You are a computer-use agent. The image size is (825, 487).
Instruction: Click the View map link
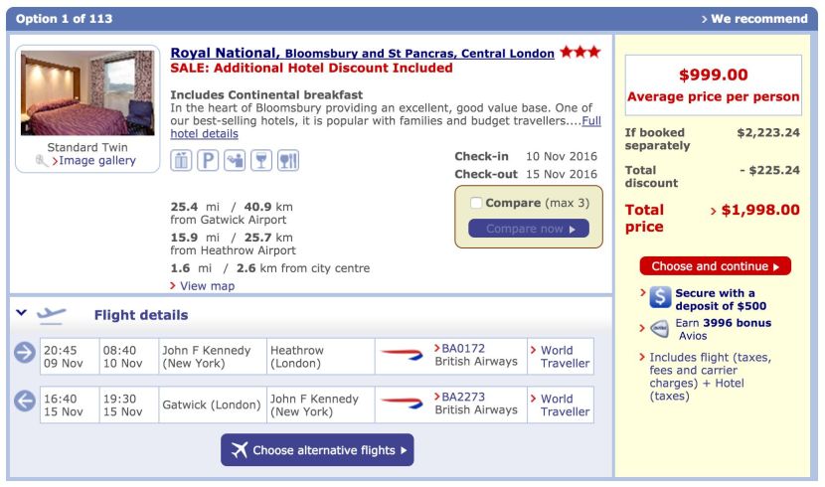click(208, 286)
